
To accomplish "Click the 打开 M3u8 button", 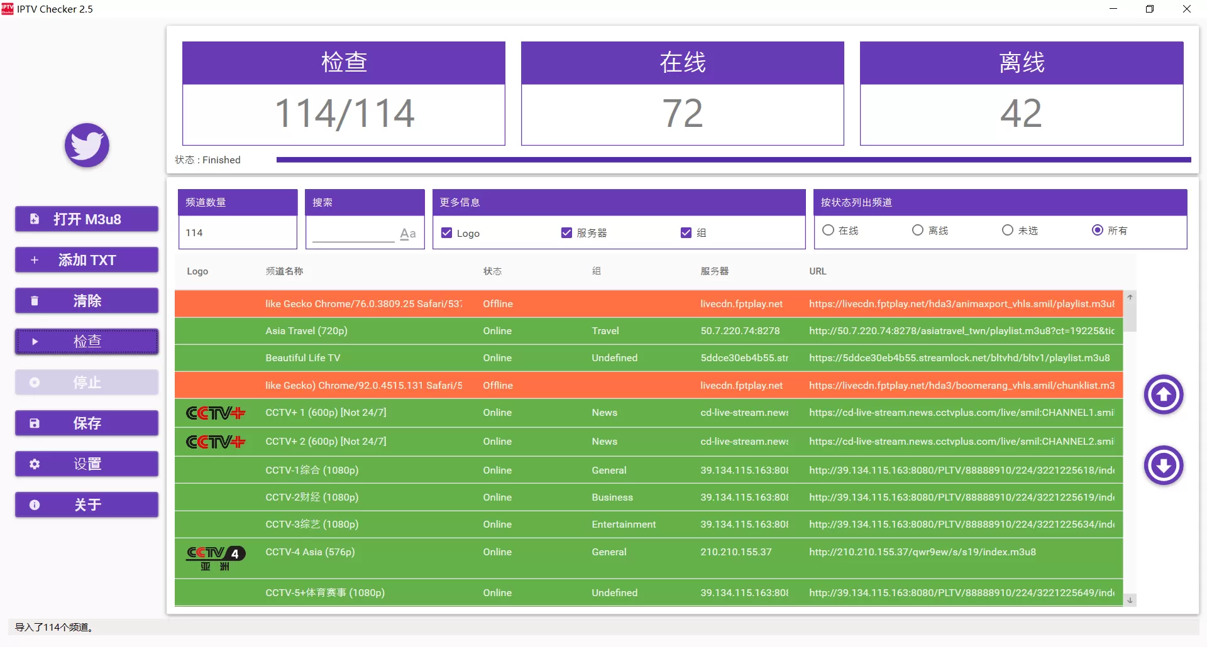I will (x=87, y=219).
